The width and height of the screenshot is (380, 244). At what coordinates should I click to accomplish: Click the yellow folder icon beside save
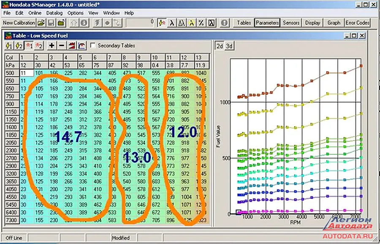(x=61, y=23)
